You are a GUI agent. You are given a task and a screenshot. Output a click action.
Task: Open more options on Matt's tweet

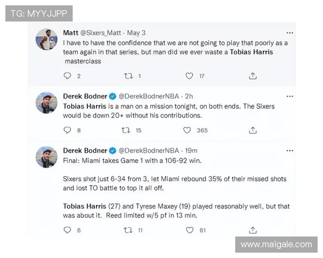click(x=290, y=33)
